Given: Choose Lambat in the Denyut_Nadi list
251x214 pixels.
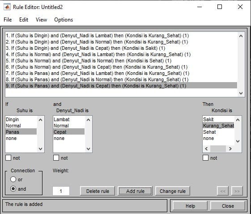Looking at the screenshot, I should tap(69, 119).
